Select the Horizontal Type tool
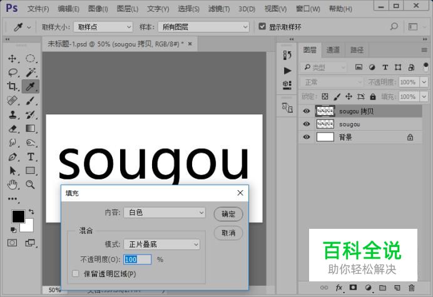The width and height of the screenshot is (433, 297). coord(31,157)
